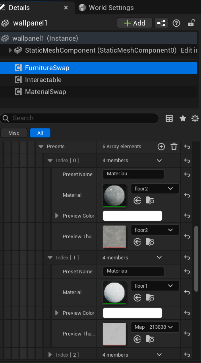This screenshot has height=363, width=201.
Task: Reset Index 0 Preset Name to default
Action: coord(187,174)
